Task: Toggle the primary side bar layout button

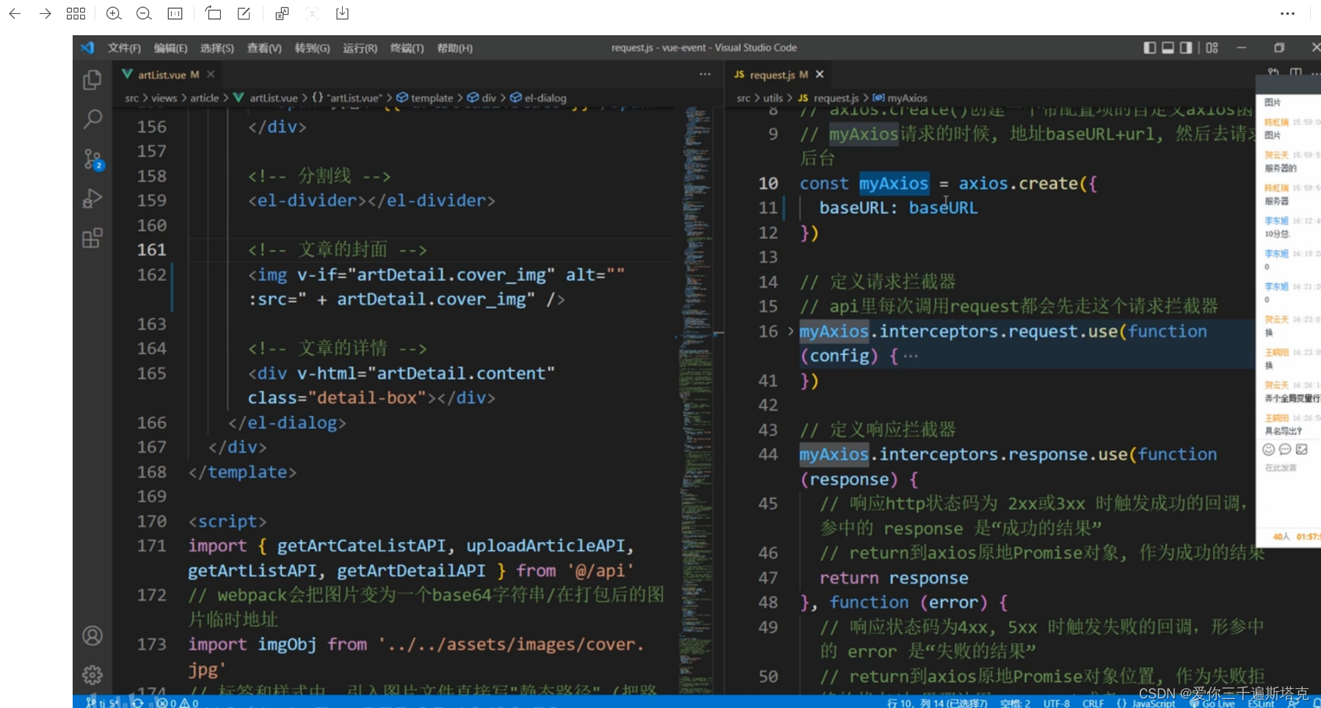Action: 1150,48
